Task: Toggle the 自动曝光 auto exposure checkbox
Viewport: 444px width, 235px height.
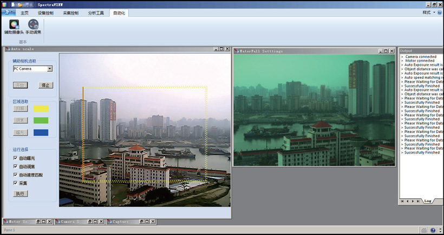Action: tap(15, 158)
